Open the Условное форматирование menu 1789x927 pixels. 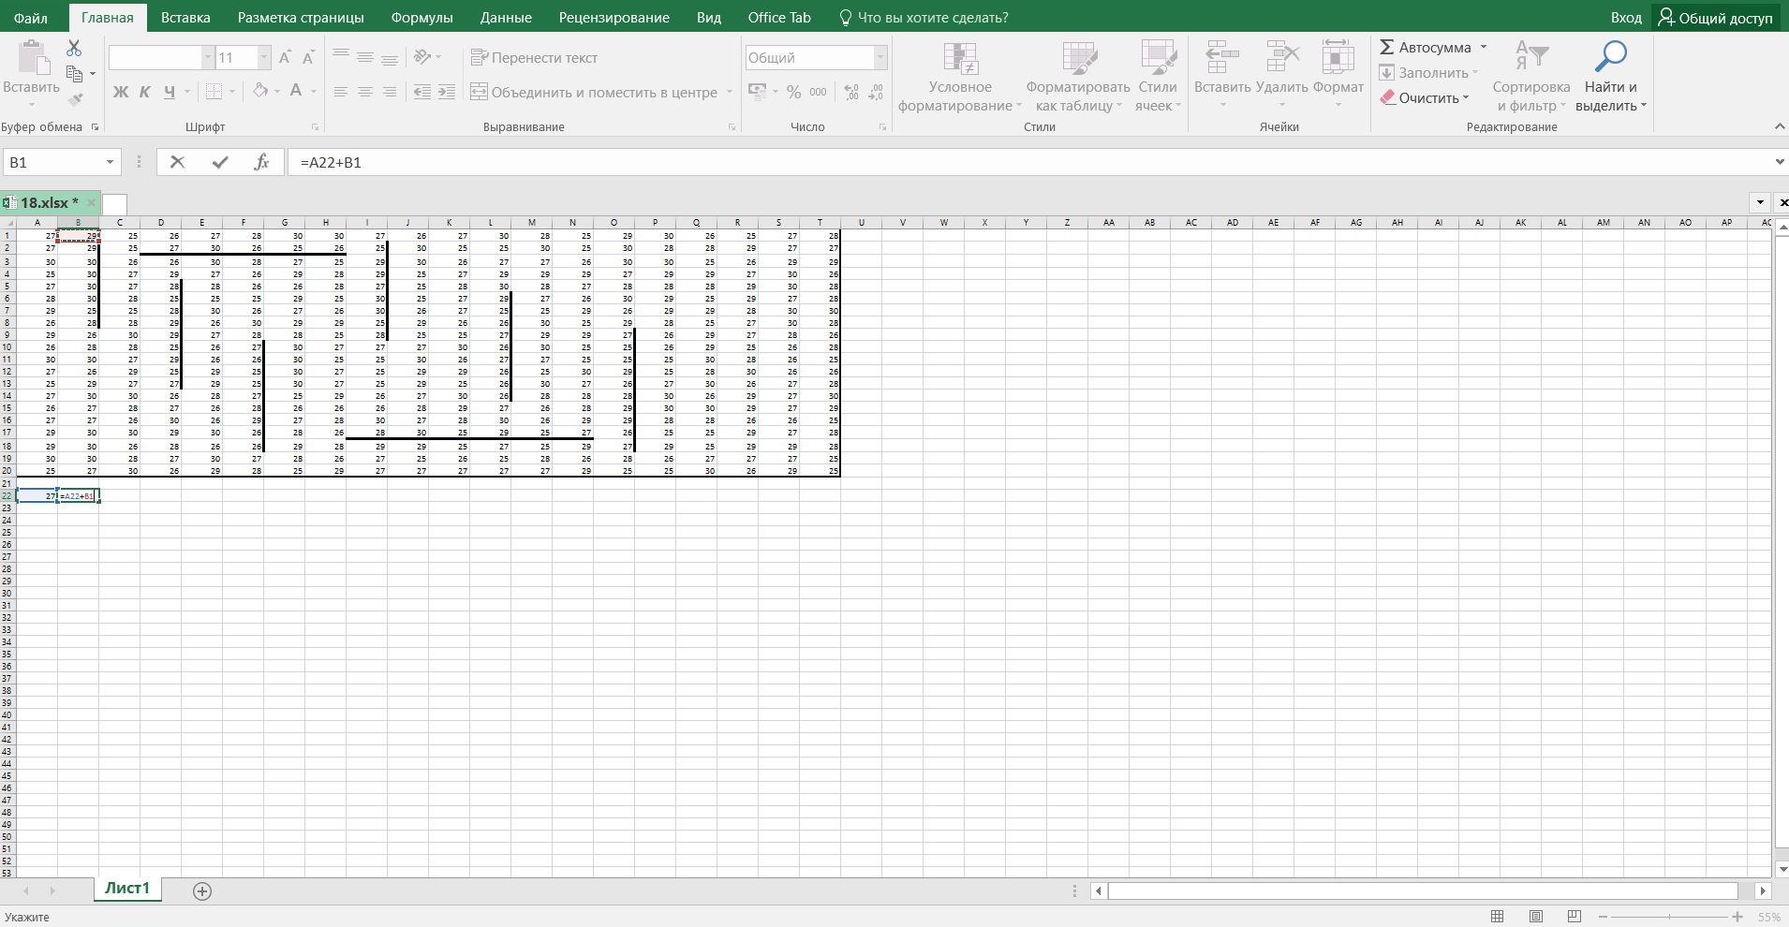960,78
